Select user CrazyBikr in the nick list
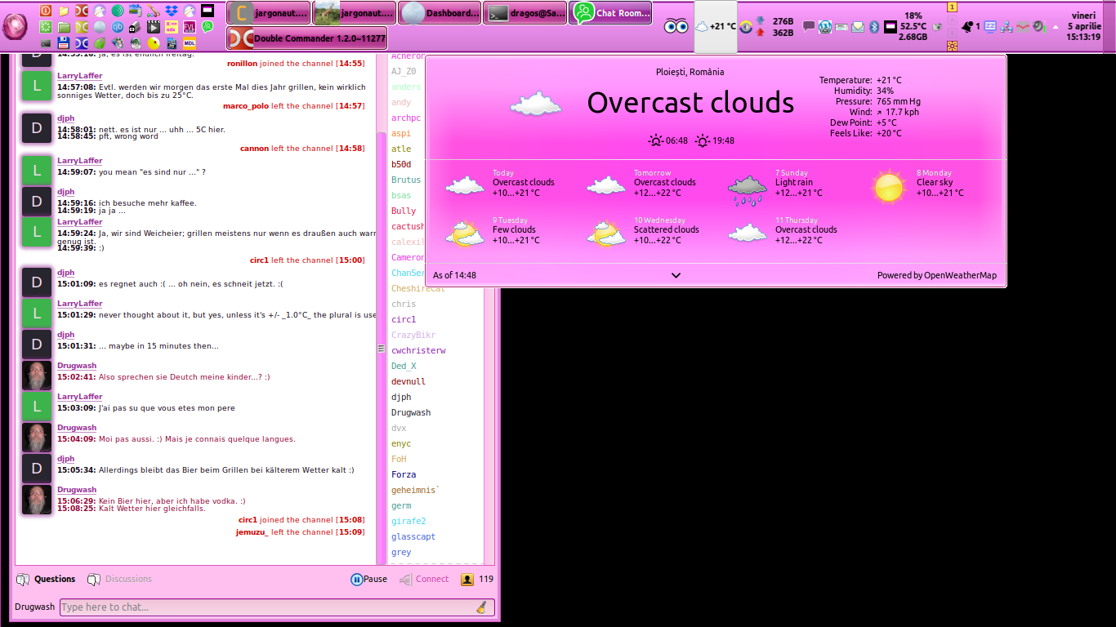1116x627 pixels. tap(413, 335)
